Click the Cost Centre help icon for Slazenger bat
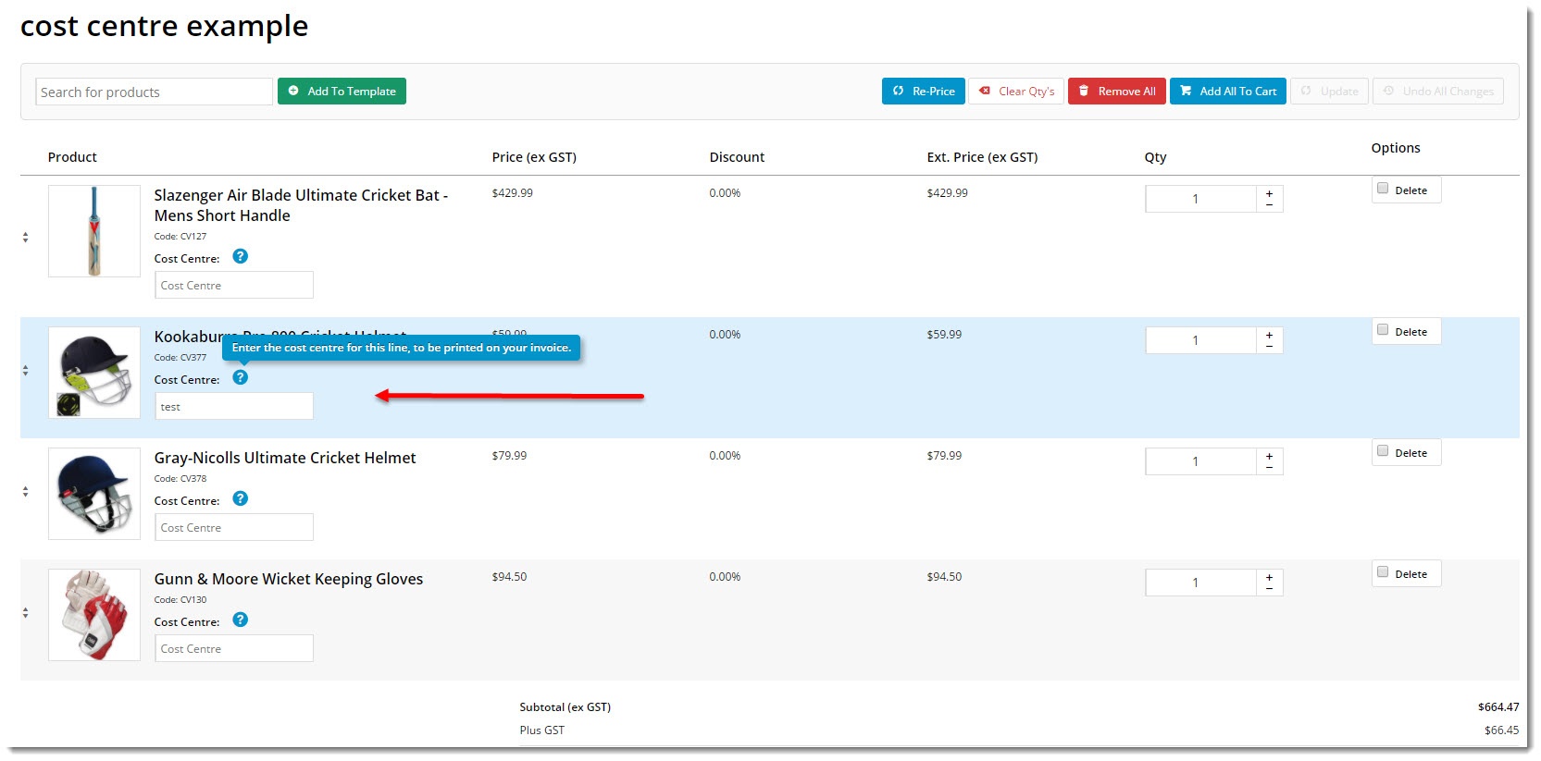 pos(240,256)
